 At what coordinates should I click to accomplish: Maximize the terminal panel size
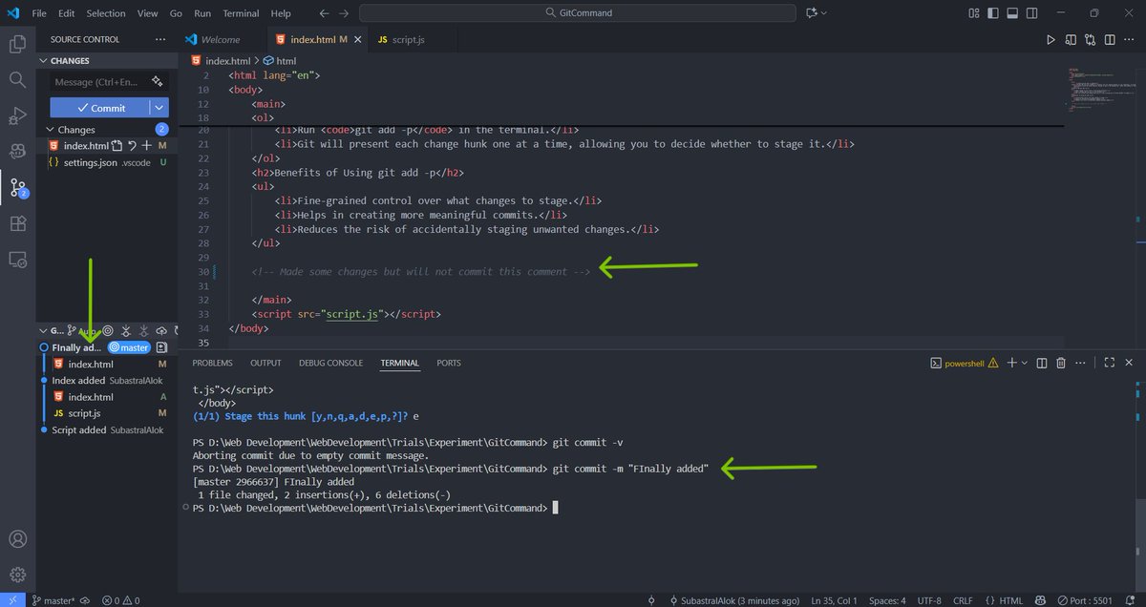point(1109,364)
